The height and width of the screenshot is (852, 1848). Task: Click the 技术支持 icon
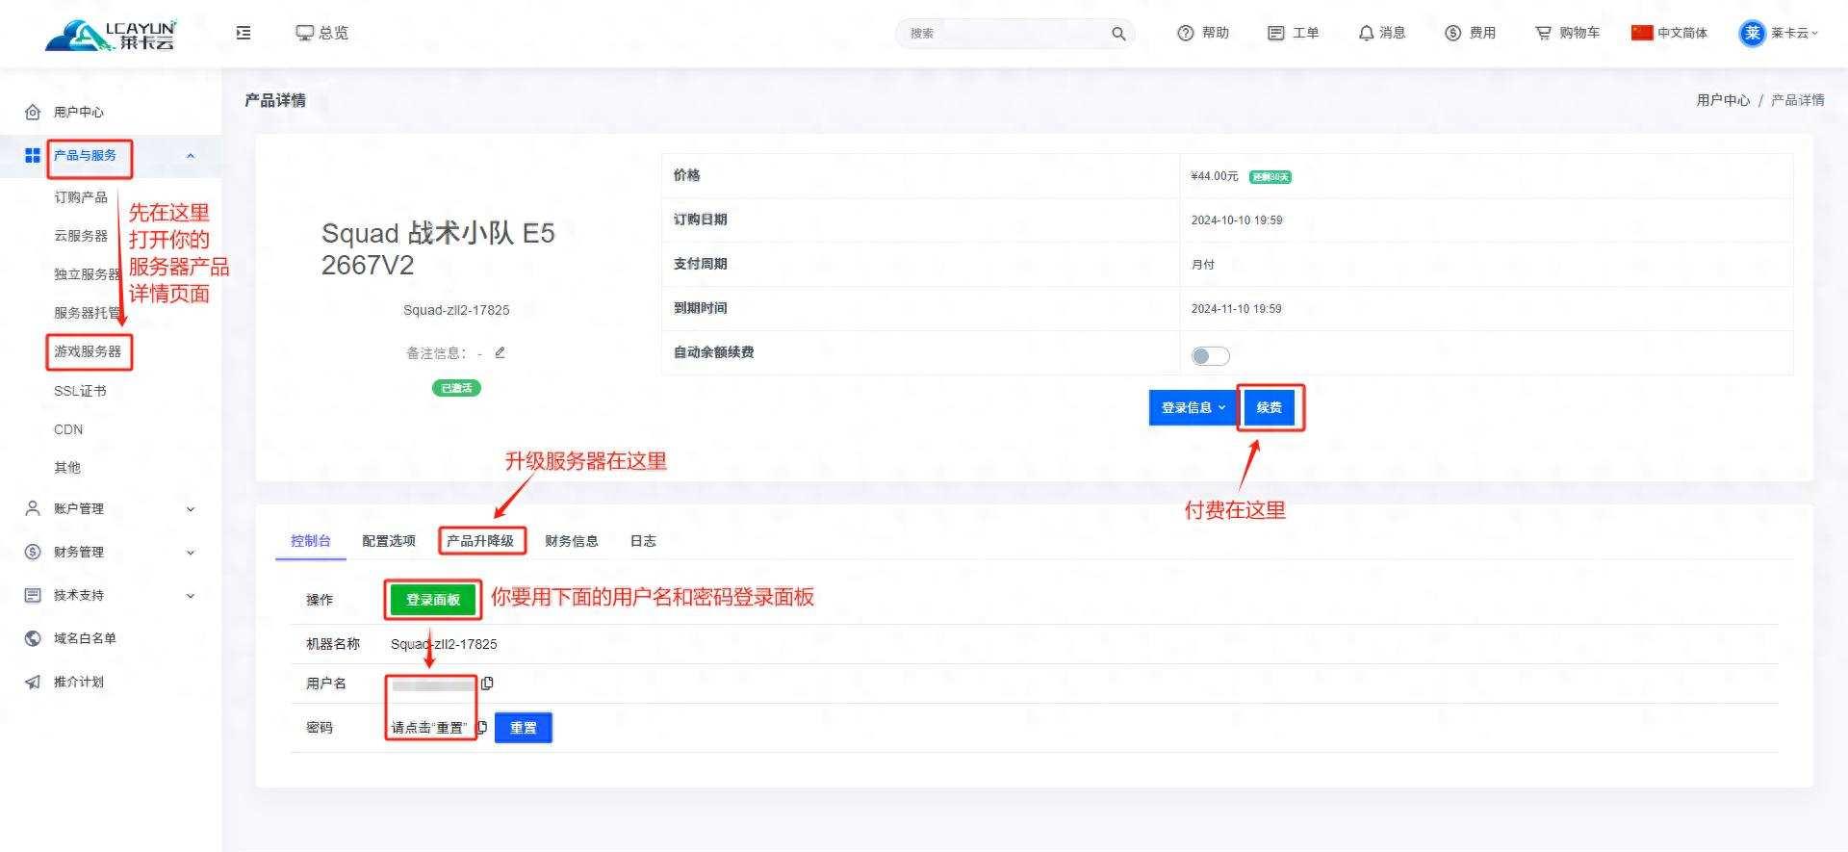click(x=33, y=595)
